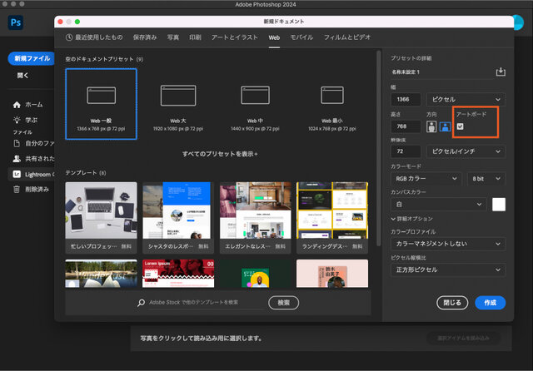Viewport: 533px width, 371px height.
Task: Click the height field showing 768
Action: coord(406,126)
